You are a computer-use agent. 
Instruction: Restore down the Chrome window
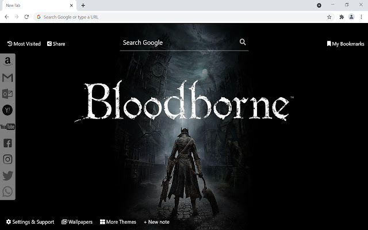347,5
